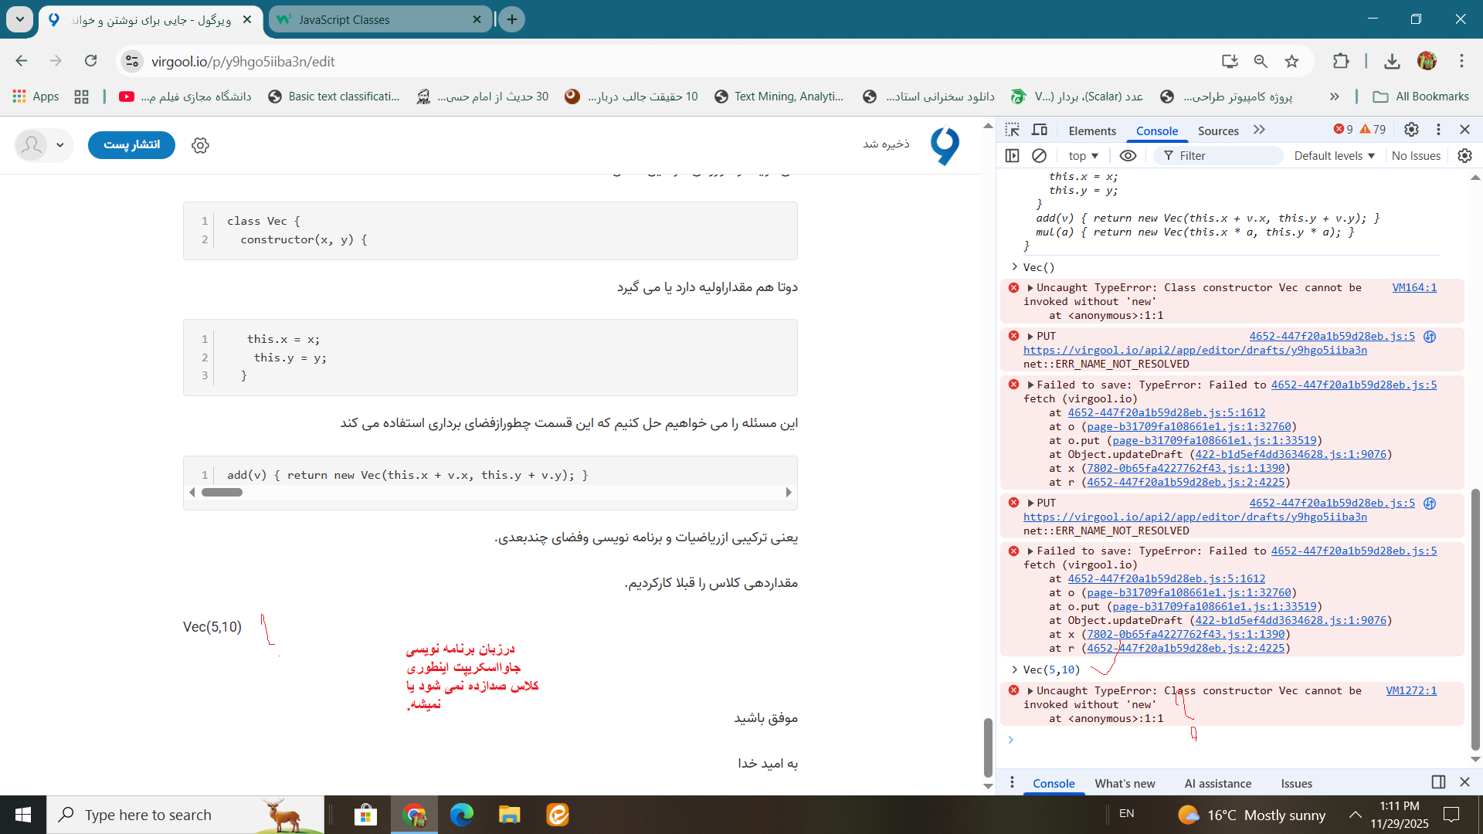Click the blue انتشار پست publish button
The width and height of the screenshot is (1483, 834).
(x=131, y=144)
